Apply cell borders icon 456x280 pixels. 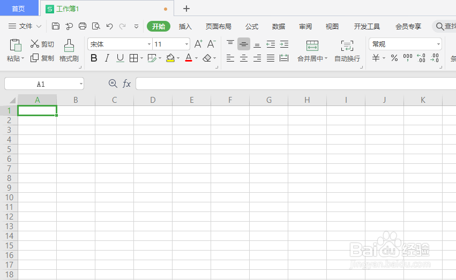133,58
